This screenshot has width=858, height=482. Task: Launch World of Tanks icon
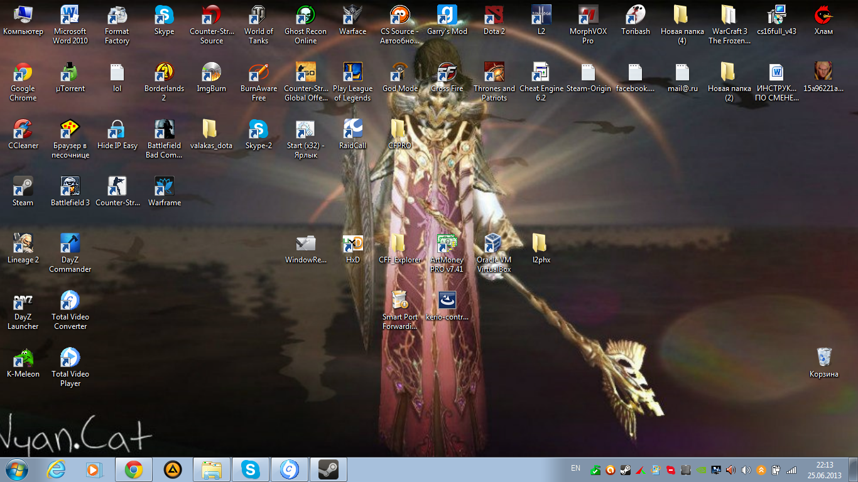[259, 24]
